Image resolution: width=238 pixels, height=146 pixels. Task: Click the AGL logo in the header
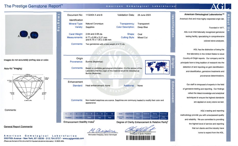coord(224,6)
